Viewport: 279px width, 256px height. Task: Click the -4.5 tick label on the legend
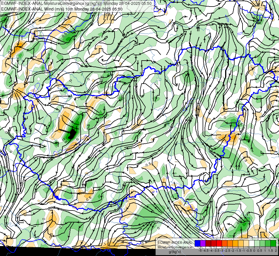tap(206, 251)
